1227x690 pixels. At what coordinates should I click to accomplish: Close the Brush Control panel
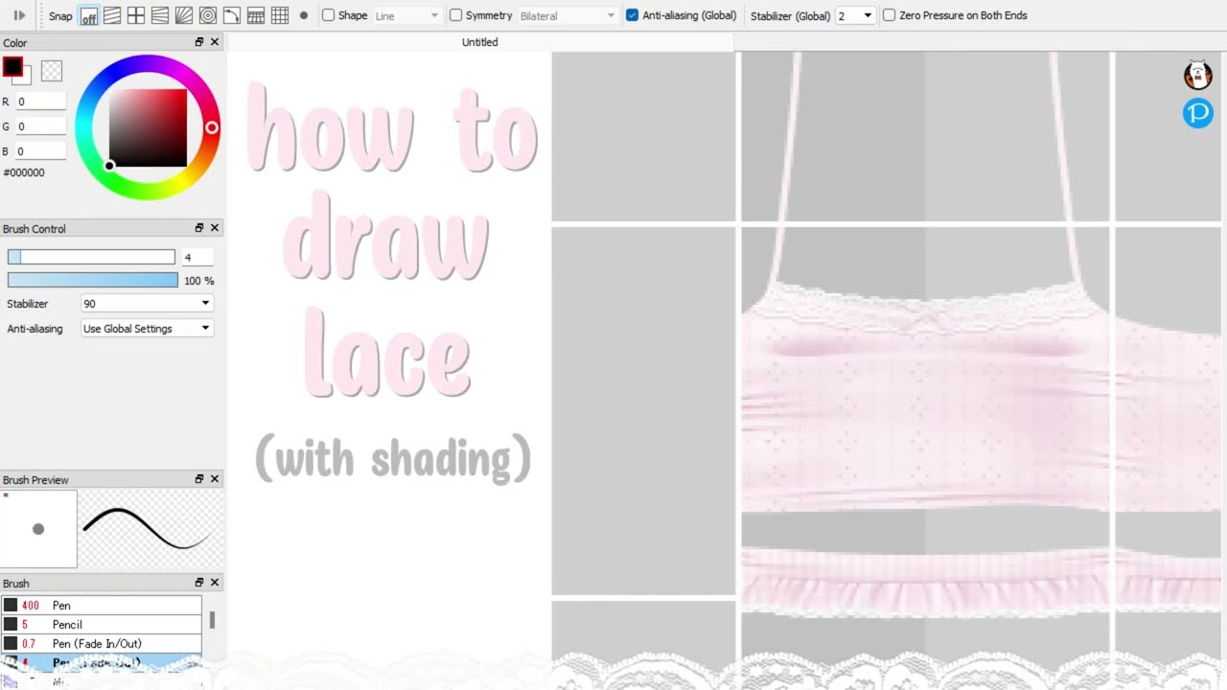[215, 228]
